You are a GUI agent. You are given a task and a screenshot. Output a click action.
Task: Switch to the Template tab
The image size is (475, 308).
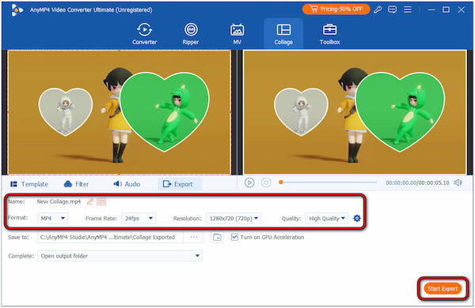click(x=29, y=184)
